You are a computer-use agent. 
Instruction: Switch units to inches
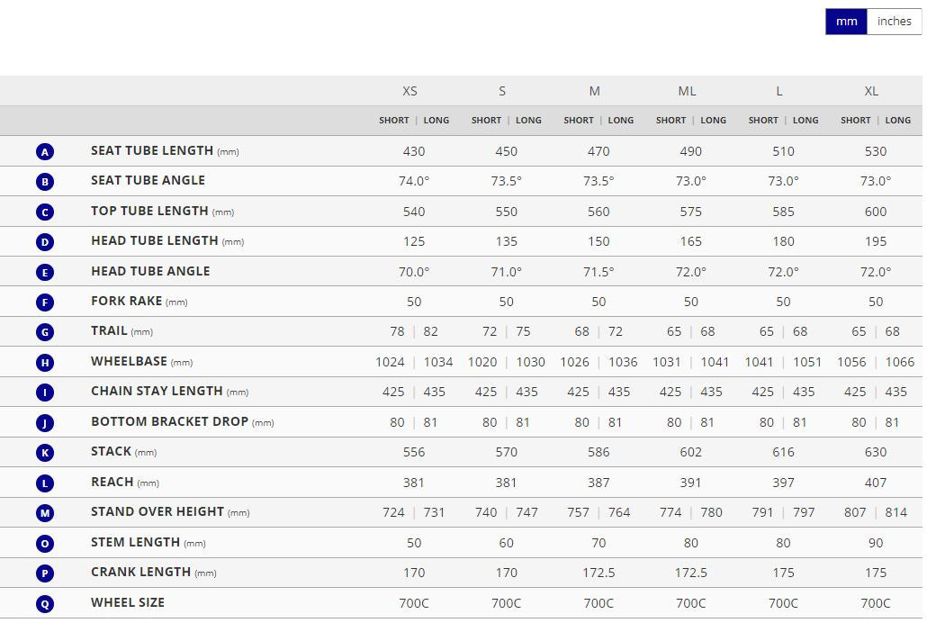click(894, 22)
